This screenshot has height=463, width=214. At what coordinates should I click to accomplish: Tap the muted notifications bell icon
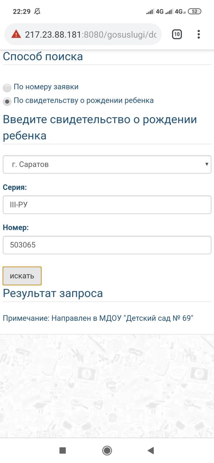tap(37, 11)
